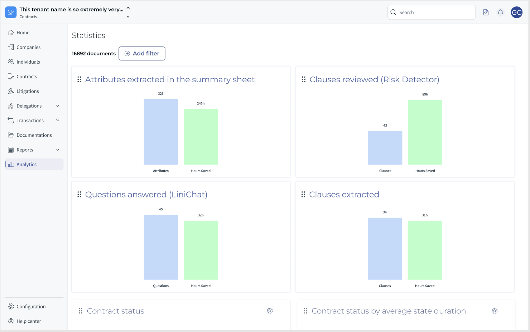
Task: Click the search magnifier icon
Action: (x=393, y=13)
